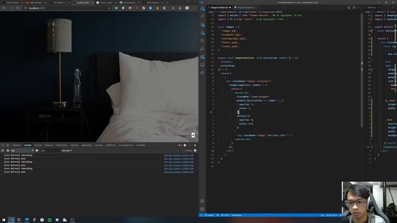
Task: Toggle the console sidebar
Action: pyautogui.click(x=2, y=151)
